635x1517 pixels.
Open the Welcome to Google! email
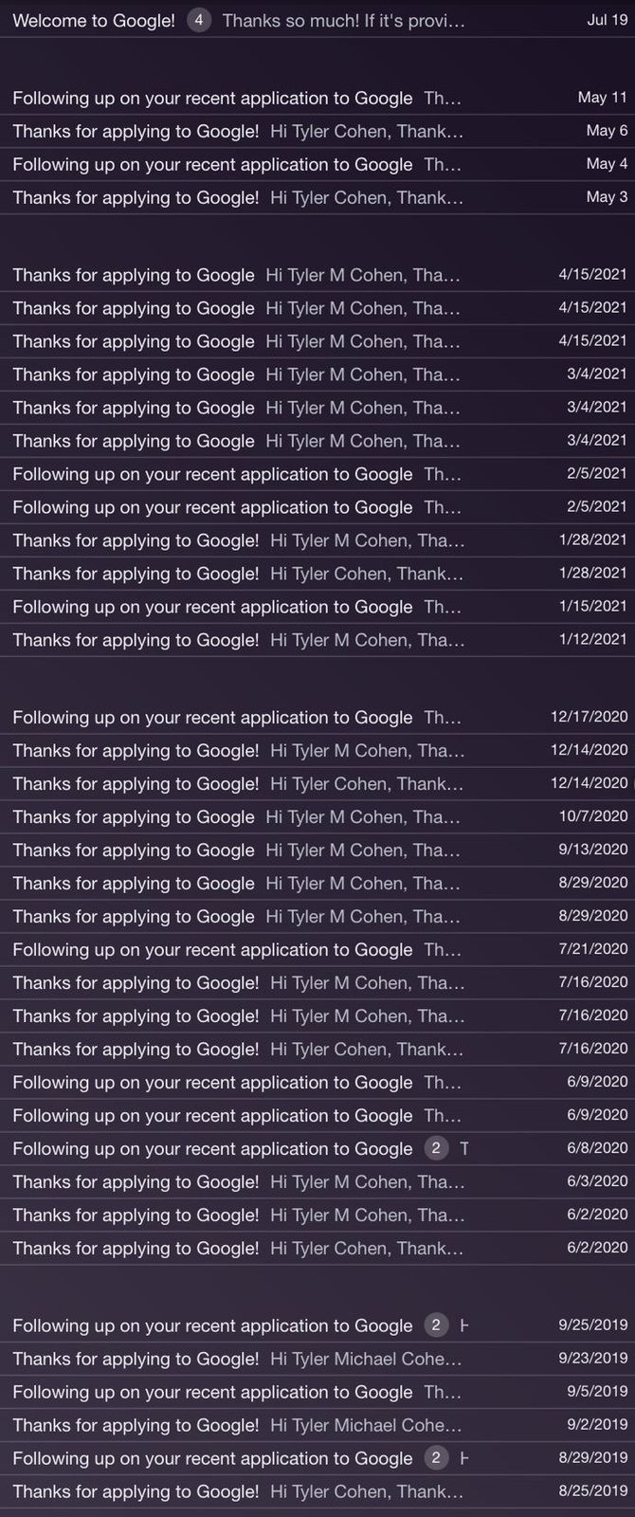(x=317, y=20)
